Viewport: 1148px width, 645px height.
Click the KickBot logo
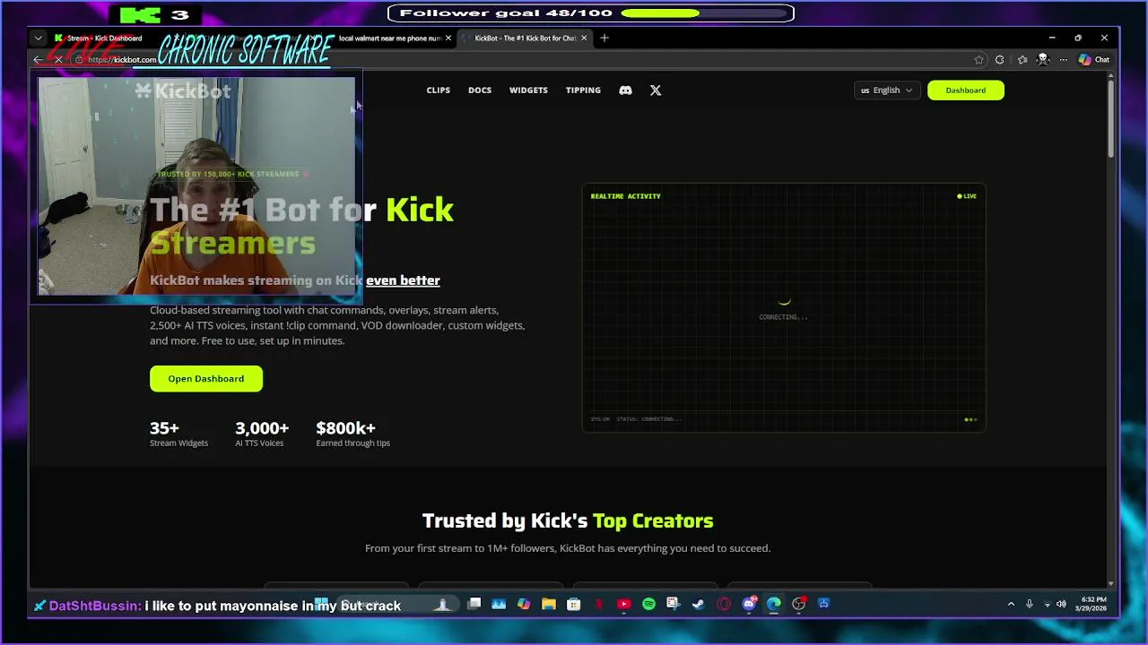tap(183, 90)
